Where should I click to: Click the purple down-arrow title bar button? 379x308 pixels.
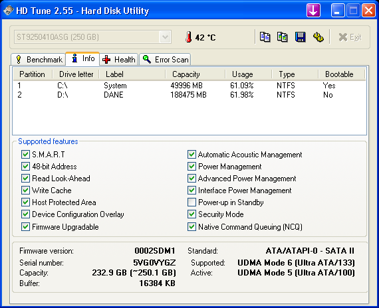(x=313, y=11)
